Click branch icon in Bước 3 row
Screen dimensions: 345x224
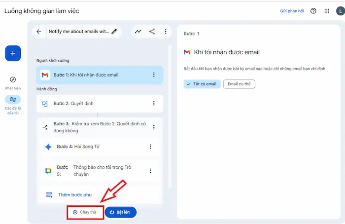(x=45, y=127)
